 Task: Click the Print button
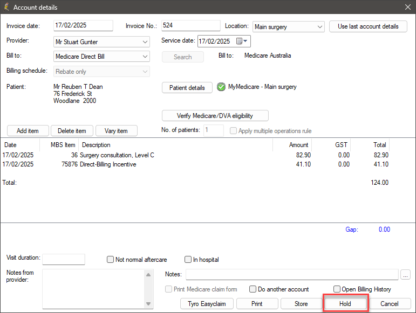pyautogui.click(x=257, y=304)
